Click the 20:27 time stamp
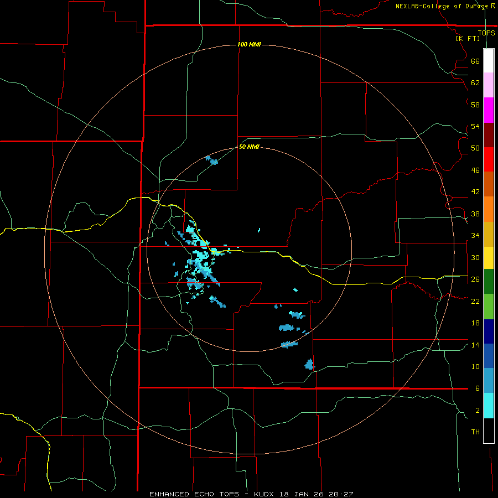498x498 pixels. click(x=342, y=494)
